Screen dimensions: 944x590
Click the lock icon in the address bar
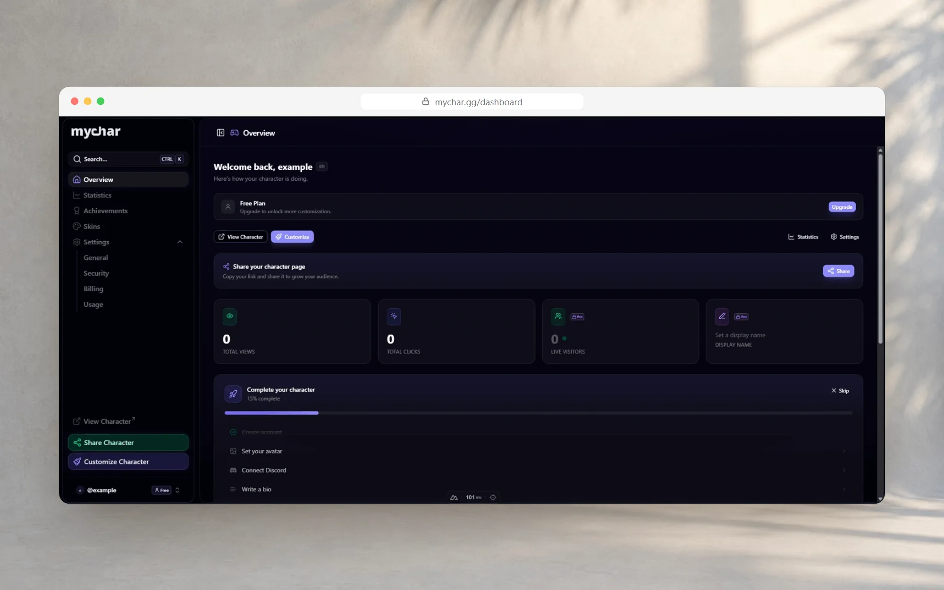(x=425, y=101)
